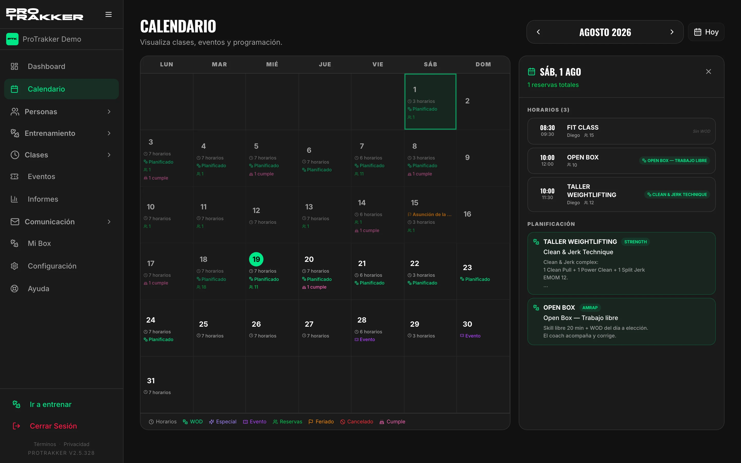Click the Eventos ticket icon
This screenshot has height=463, width=741.
pyautogui.click(x=14, y=176)
